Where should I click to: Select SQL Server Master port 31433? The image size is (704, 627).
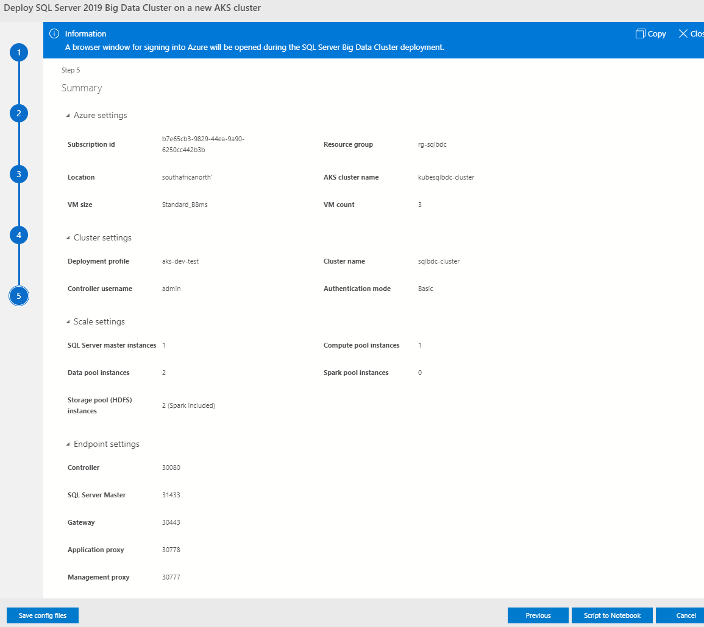point(171,495)
